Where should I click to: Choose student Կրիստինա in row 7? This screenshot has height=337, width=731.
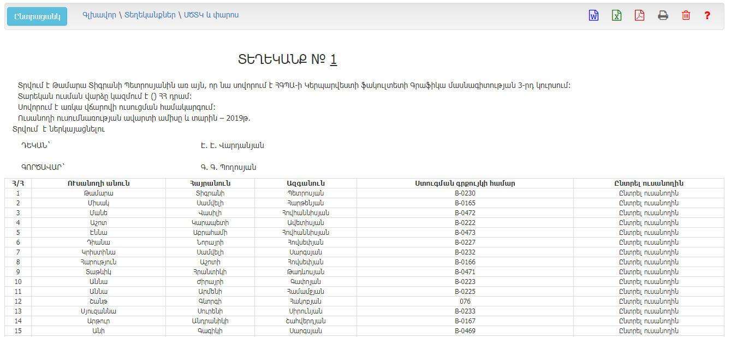coord(649,252)
